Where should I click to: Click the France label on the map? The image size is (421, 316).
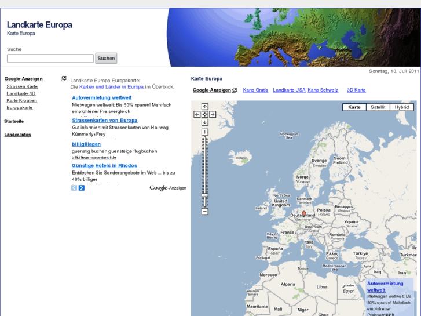(x=287, y=233)
